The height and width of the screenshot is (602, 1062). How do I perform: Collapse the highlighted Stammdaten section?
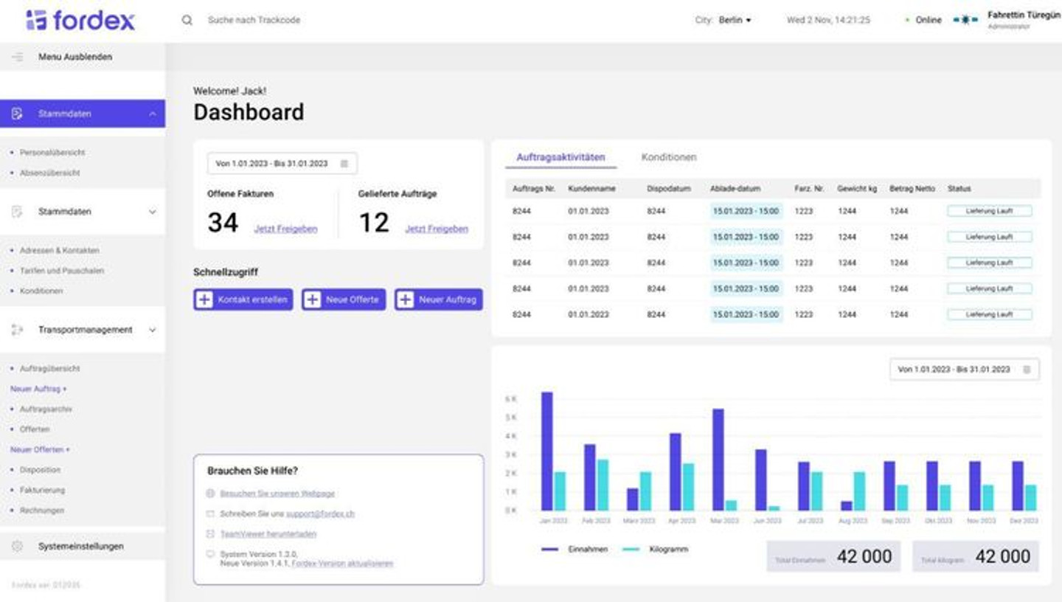point(152,114)
